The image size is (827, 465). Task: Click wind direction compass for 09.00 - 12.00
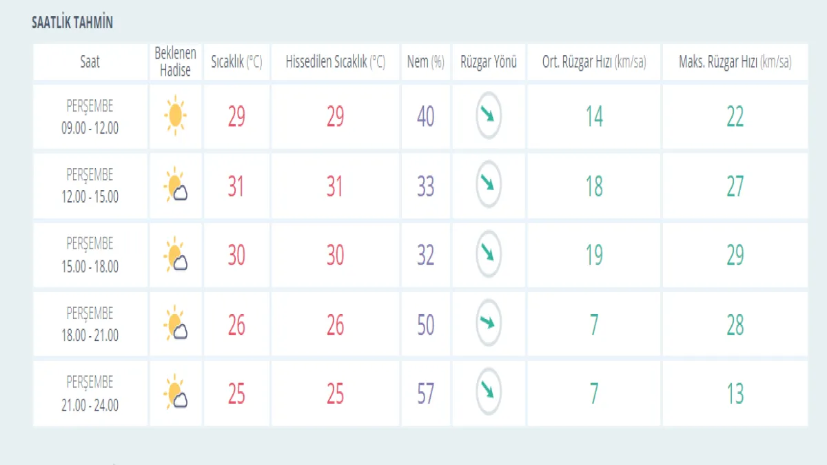489,116
